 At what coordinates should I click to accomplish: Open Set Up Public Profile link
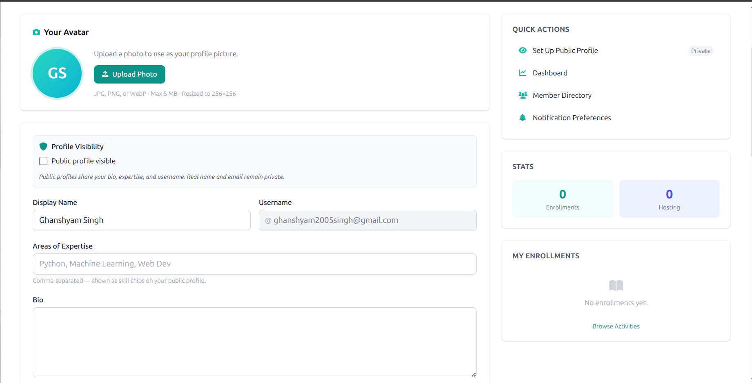pyautogui.click(x=565, y=51)
